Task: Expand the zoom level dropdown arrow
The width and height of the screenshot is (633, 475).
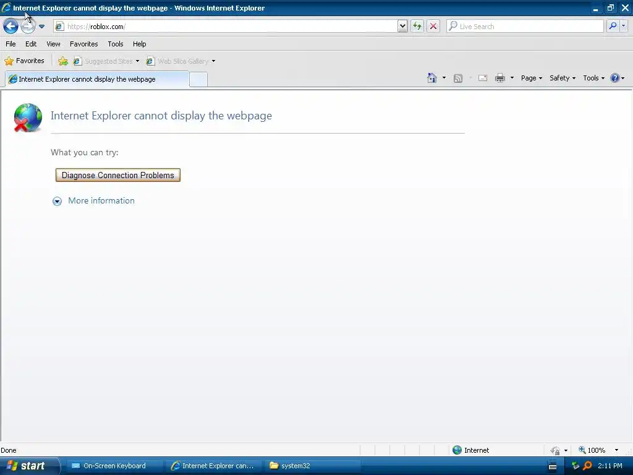Action: [x=616, y=450]
